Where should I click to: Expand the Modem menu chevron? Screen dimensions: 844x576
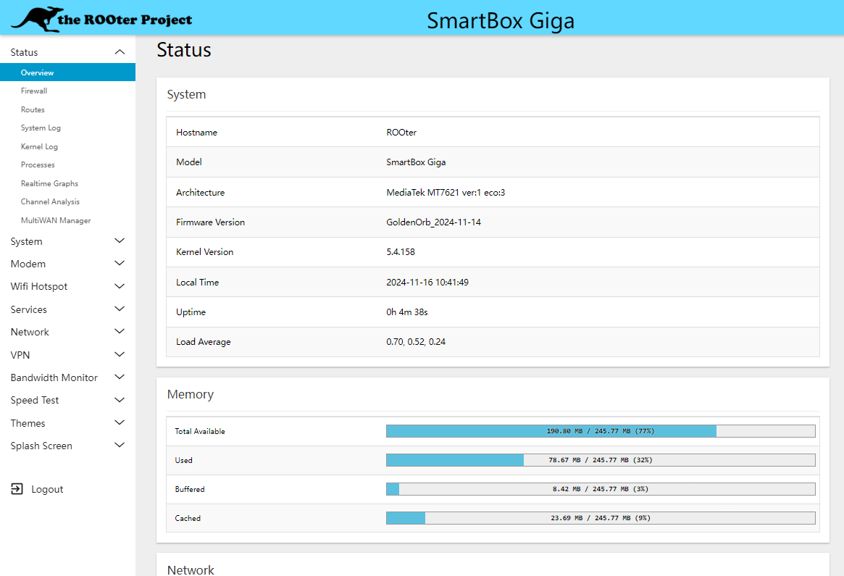(x=120, y=264)
